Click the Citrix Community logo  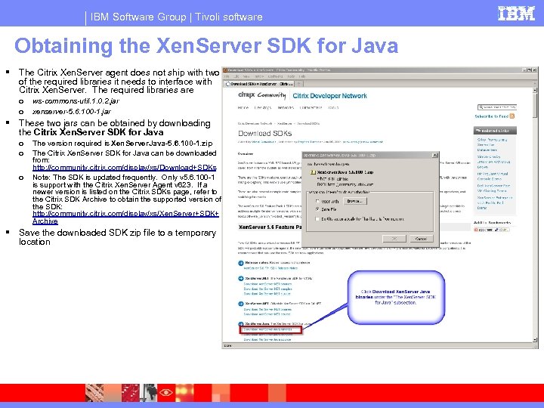coord(262,95)
